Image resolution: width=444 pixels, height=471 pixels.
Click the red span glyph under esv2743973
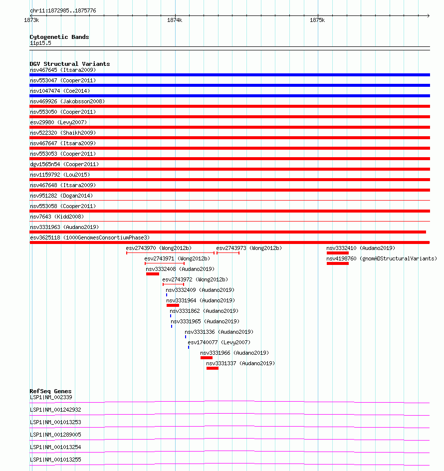tap(228, 253)
